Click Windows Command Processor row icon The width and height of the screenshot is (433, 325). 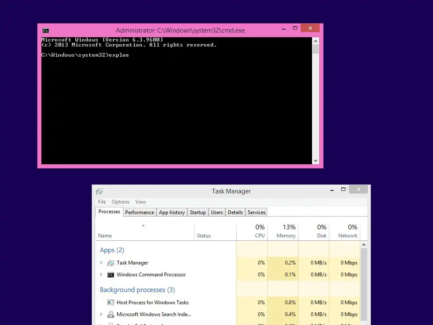point(111,275)
